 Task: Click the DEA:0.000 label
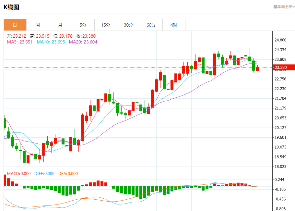(x=68, y=174)
